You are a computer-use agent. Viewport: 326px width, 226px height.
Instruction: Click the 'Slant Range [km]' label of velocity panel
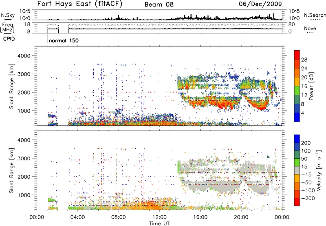click(x=11, y=170)
